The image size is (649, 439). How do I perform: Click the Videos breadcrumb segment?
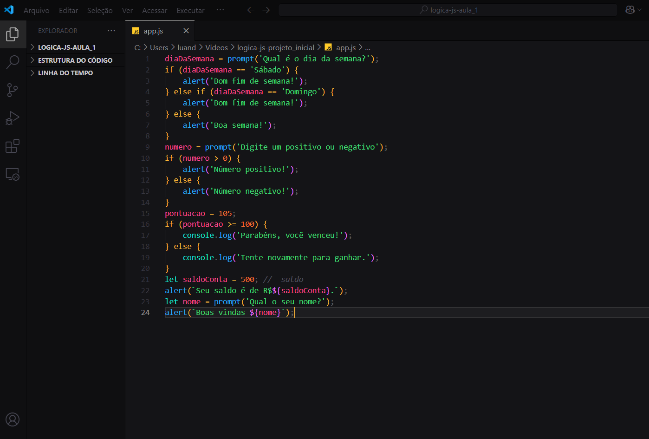[x=216, y=47]
